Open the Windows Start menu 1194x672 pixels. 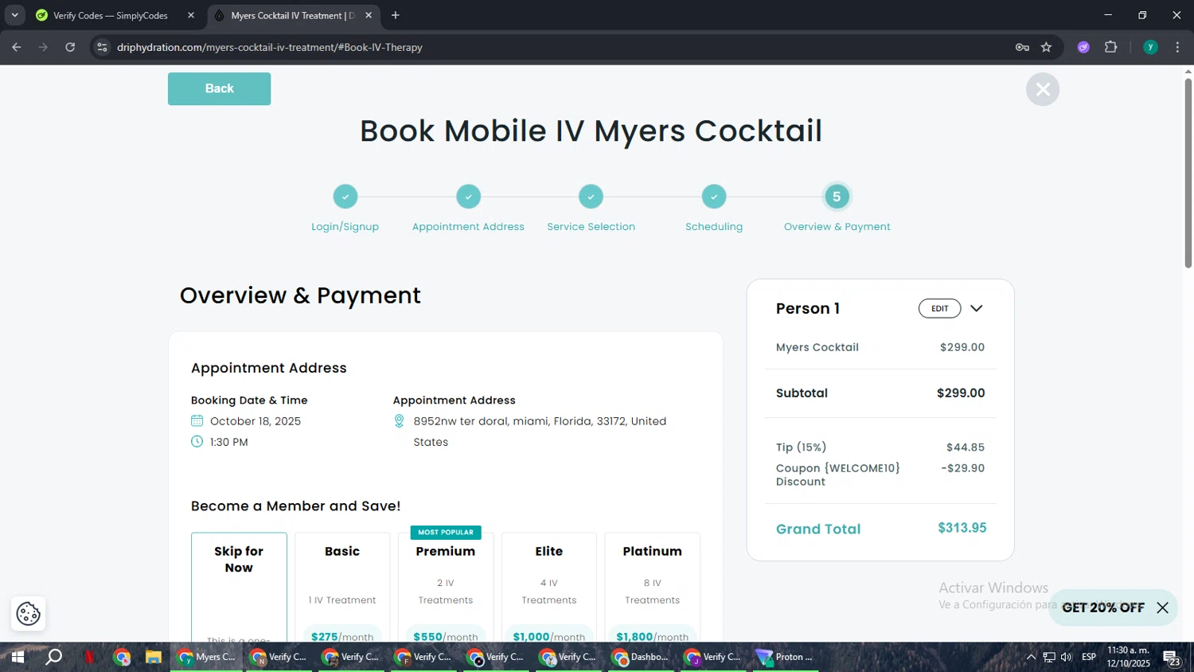point(18,657)
